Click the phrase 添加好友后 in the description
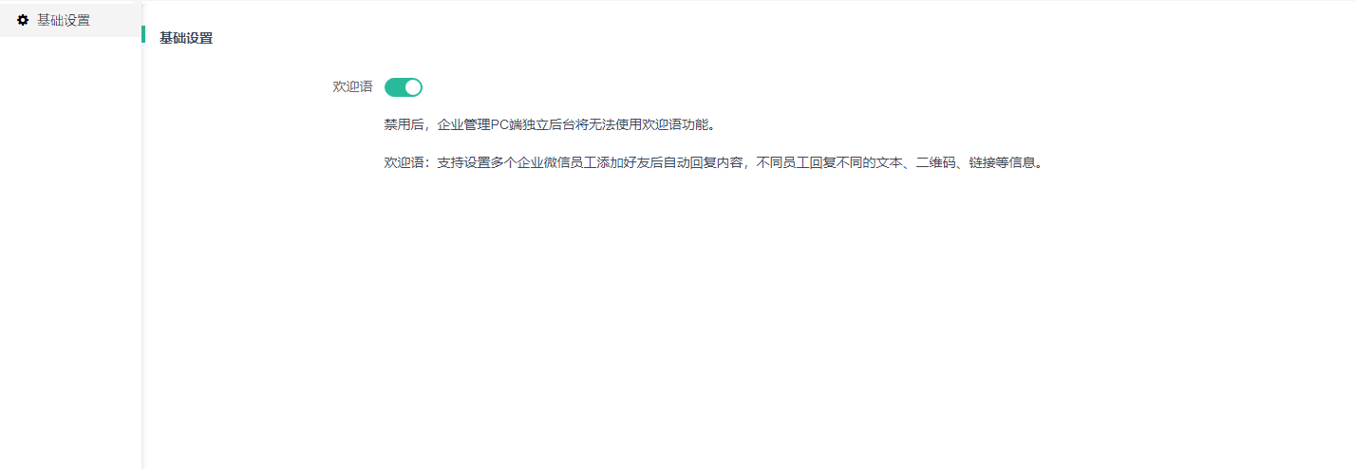The width and height of the screenshot is (1355, 469). [628, 162]
